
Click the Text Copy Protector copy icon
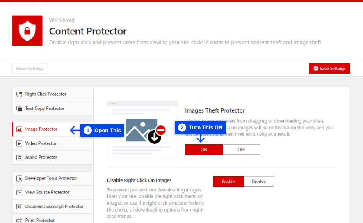[19, 108]
